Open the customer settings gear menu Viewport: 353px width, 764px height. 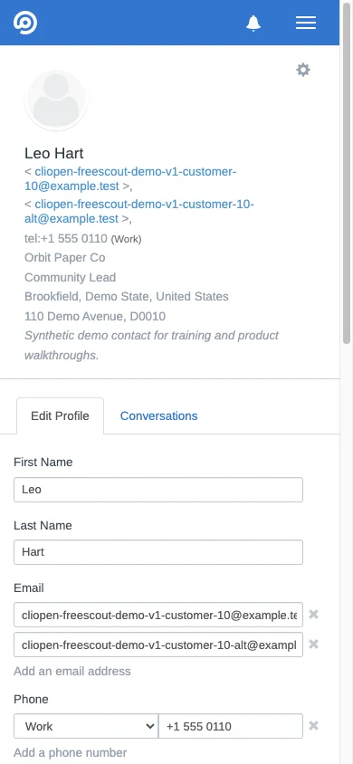303,71
